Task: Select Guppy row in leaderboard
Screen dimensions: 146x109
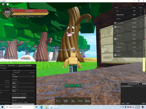Action: tap(128, 51)
